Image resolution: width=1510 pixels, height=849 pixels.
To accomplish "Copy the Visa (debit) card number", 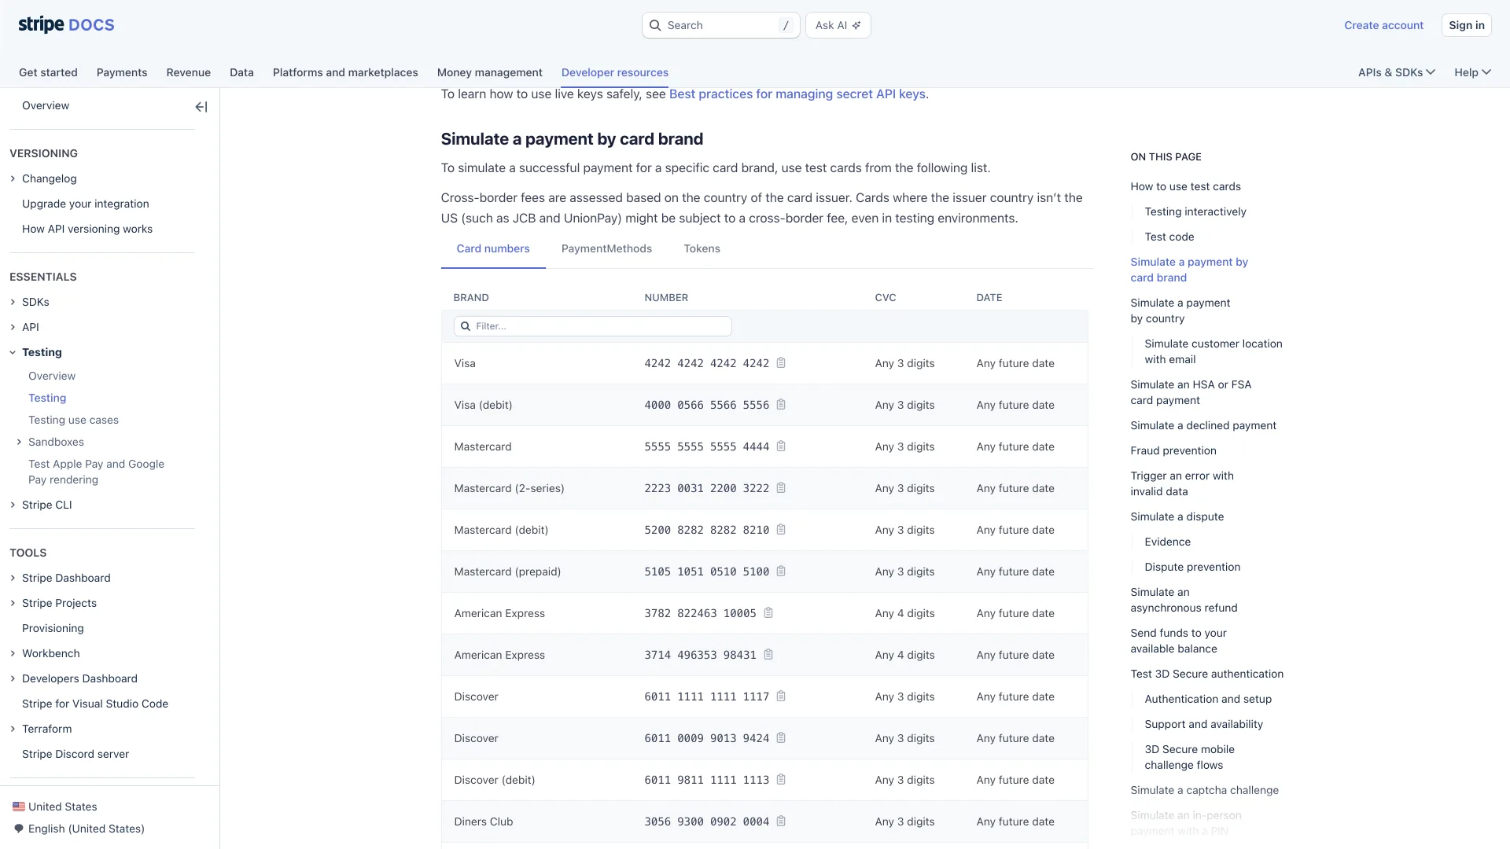I will (x=781, y=405).
